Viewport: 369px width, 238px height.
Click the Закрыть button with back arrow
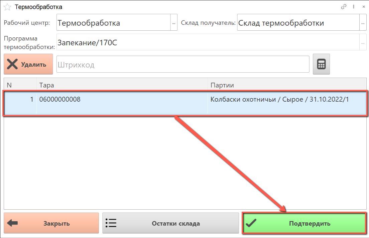[51, 223]
